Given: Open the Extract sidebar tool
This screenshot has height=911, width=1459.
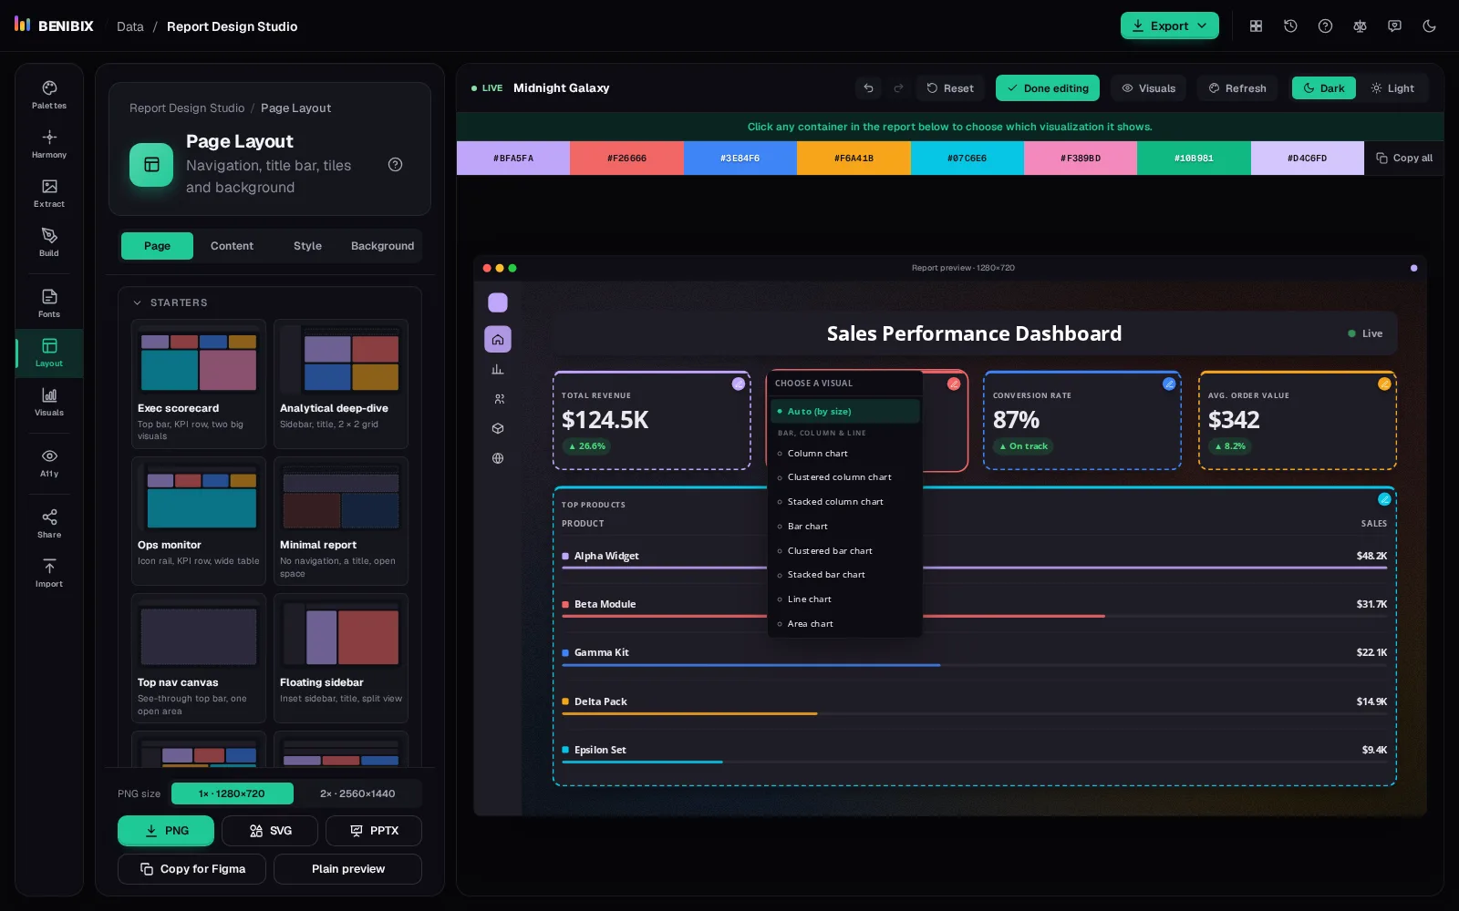Looking at the screenshot, I should click(x=49, y=192).
